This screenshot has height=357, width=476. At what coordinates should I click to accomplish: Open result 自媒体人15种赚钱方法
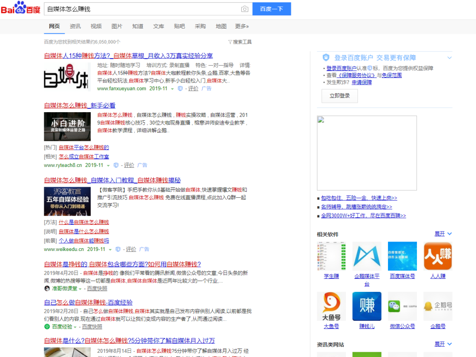(129, 56)
